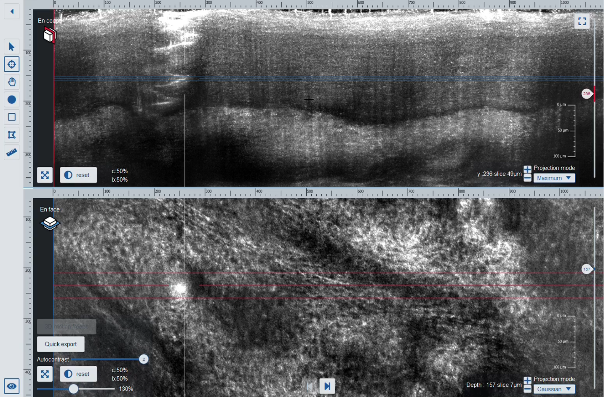Decrease En face slice thickness with minus
This screenshot has width=604, height=397.
[x=527, y=389]
